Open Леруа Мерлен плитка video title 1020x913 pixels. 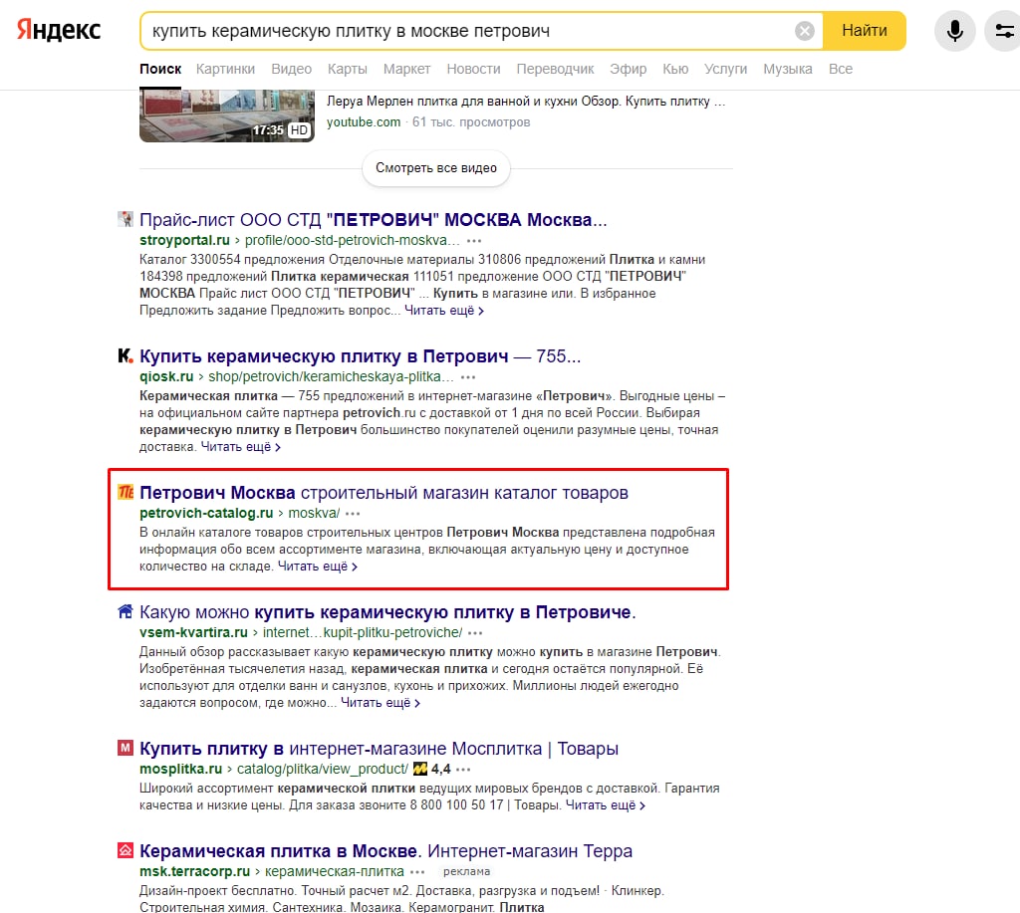(x=526, y=102)
